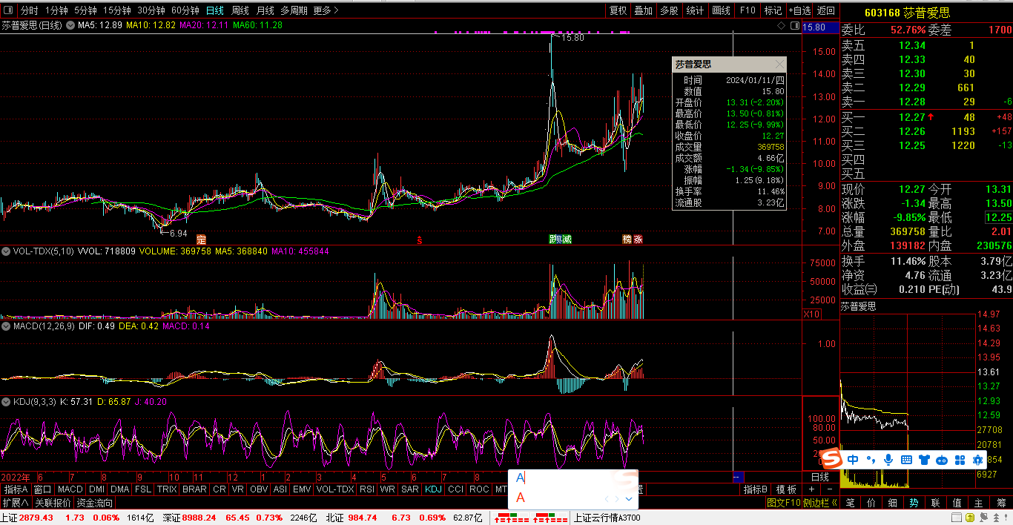Viewport: 1013px width, 525px height.
Task: Toggle CCI indicator tab
Action: [x=455, y=489]
